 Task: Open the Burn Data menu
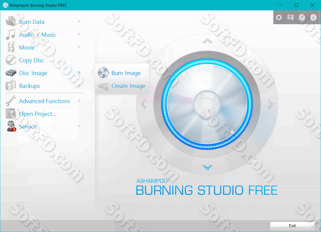[32, 22]
